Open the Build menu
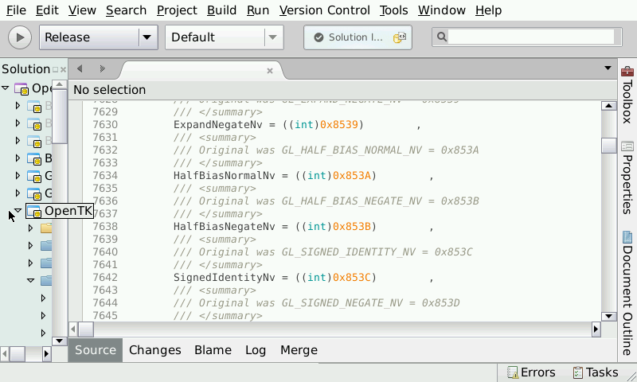Image resolution: width=637 pixels, height=382 pixels. coord(221,10)
